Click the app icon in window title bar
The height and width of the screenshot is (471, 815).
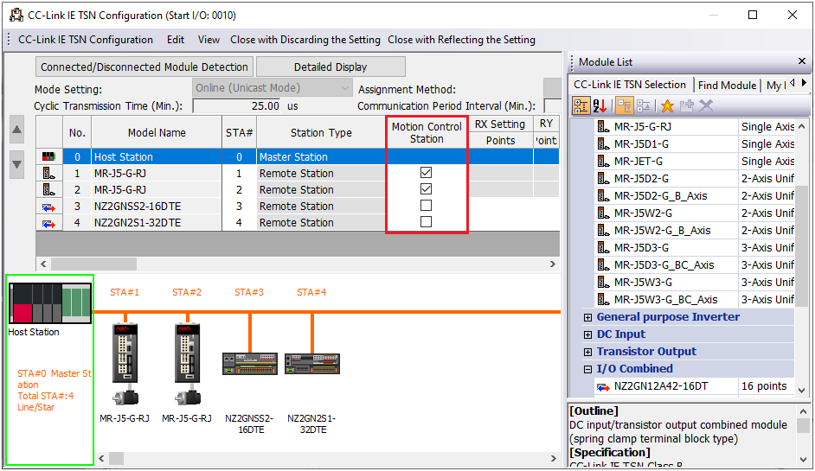click(16, 15)
